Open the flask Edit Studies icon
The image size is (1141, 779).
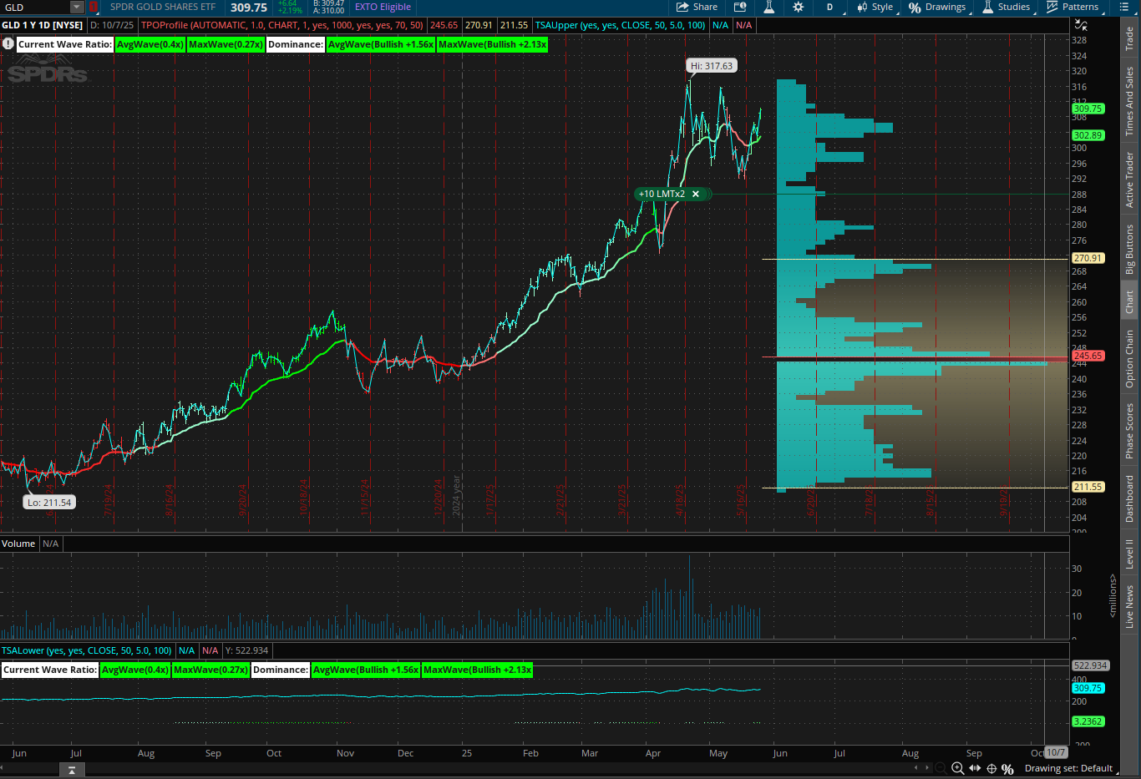click(x=768, y=7)
